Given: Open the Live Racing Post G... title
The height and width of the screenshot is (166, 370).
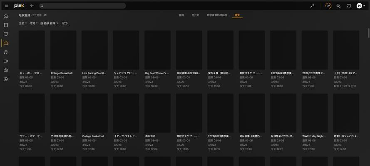Looking at the screenshot, I should [94, 73].
